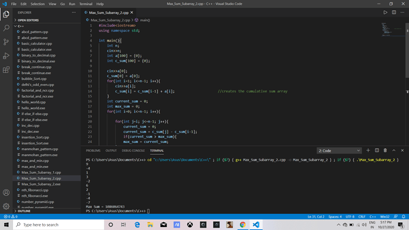Maximize the terminal panel size
Screen dimensions: 409x230
pos(394,151)
